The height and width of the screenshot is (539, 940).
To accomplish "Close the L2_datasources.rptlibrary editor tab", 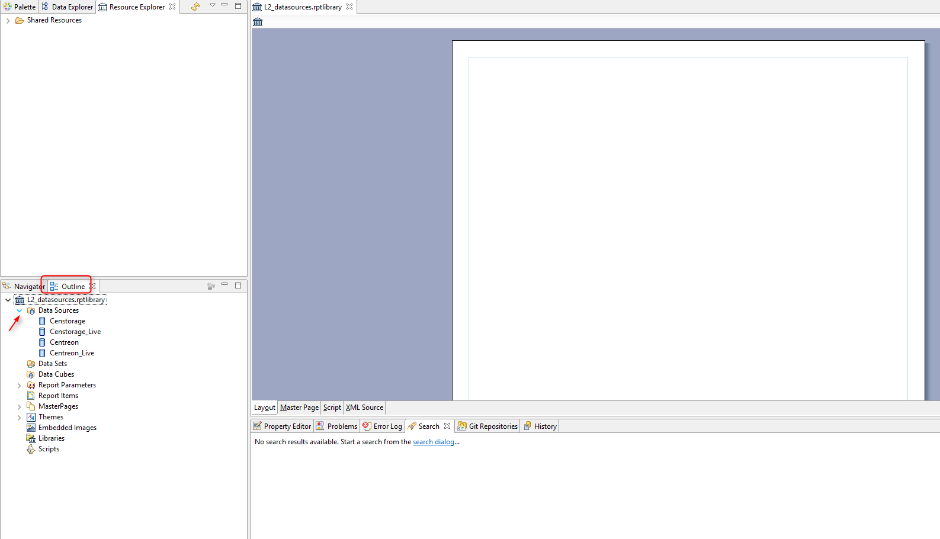I will [349, 7].
